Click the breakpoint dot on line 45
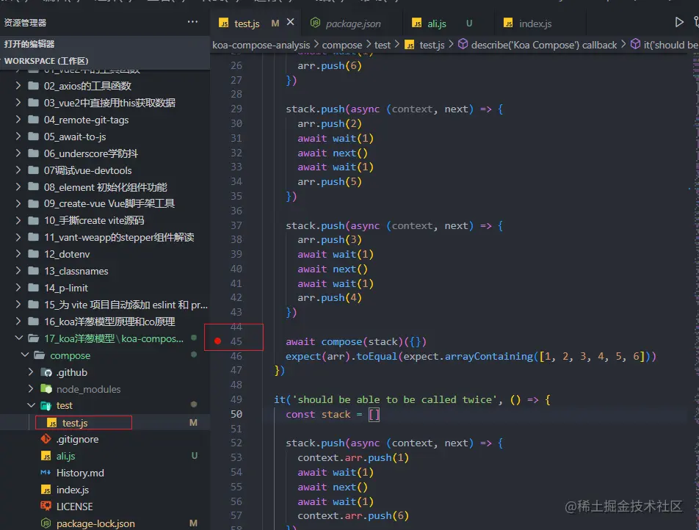 pyautogui.click(x=217, y=341)
